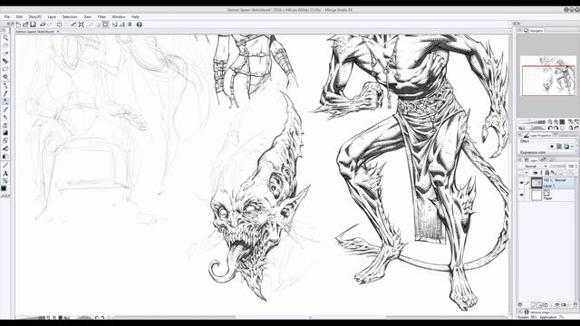Click the Layer panel tab

coord(531,160)
